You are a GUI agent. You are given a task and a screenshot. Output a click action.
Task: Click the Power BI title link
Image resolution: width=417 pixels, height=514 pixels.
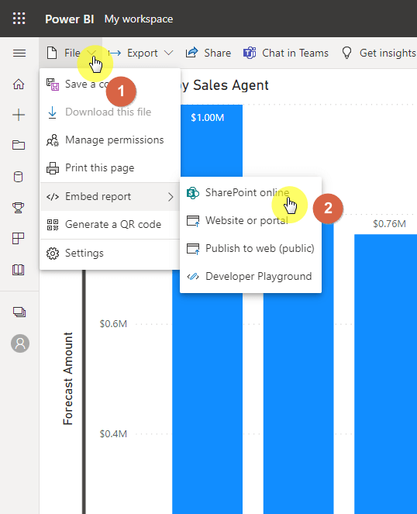pos(70,19)
